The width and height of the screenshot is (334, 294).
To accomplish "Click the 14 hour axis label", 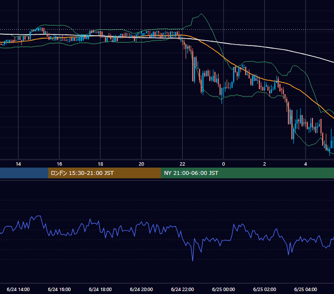I will (x=18, y=164).
